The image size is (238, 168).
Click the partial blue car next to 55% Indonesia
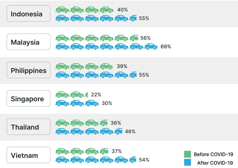point(133,18)
